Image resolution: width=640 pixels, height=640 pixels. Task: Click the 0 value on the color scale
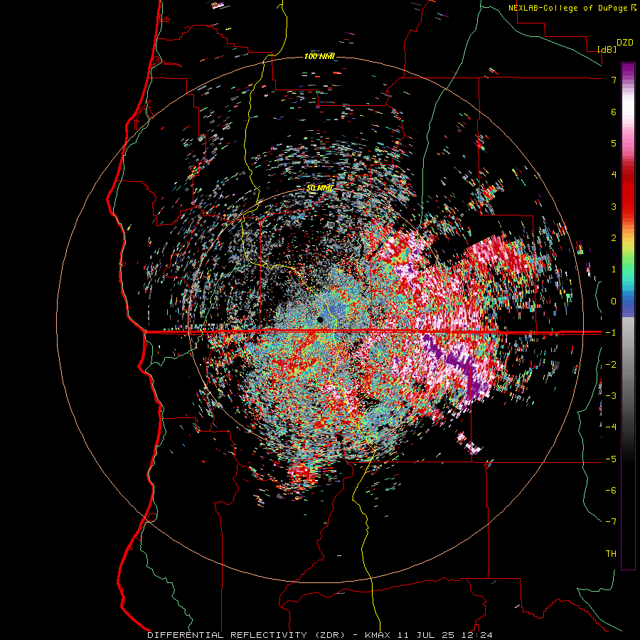tap(614, 301)
